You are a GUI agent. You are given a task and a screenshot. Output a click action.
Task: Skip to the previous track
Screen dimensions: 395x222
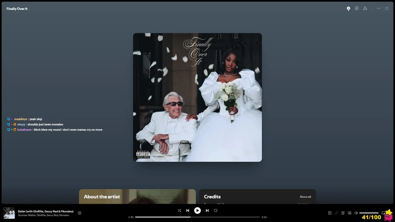click(x=188, y=211)
